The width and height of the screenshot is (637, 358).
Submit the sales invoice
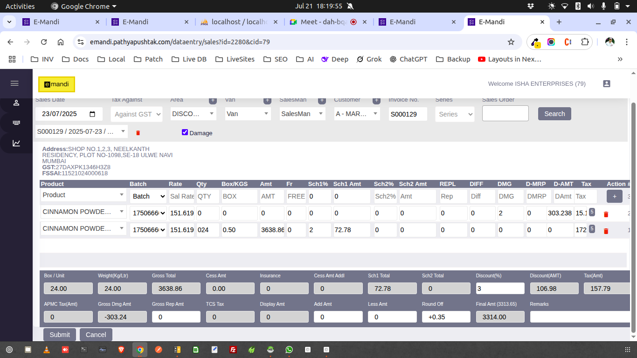click(x=60, y=335)
